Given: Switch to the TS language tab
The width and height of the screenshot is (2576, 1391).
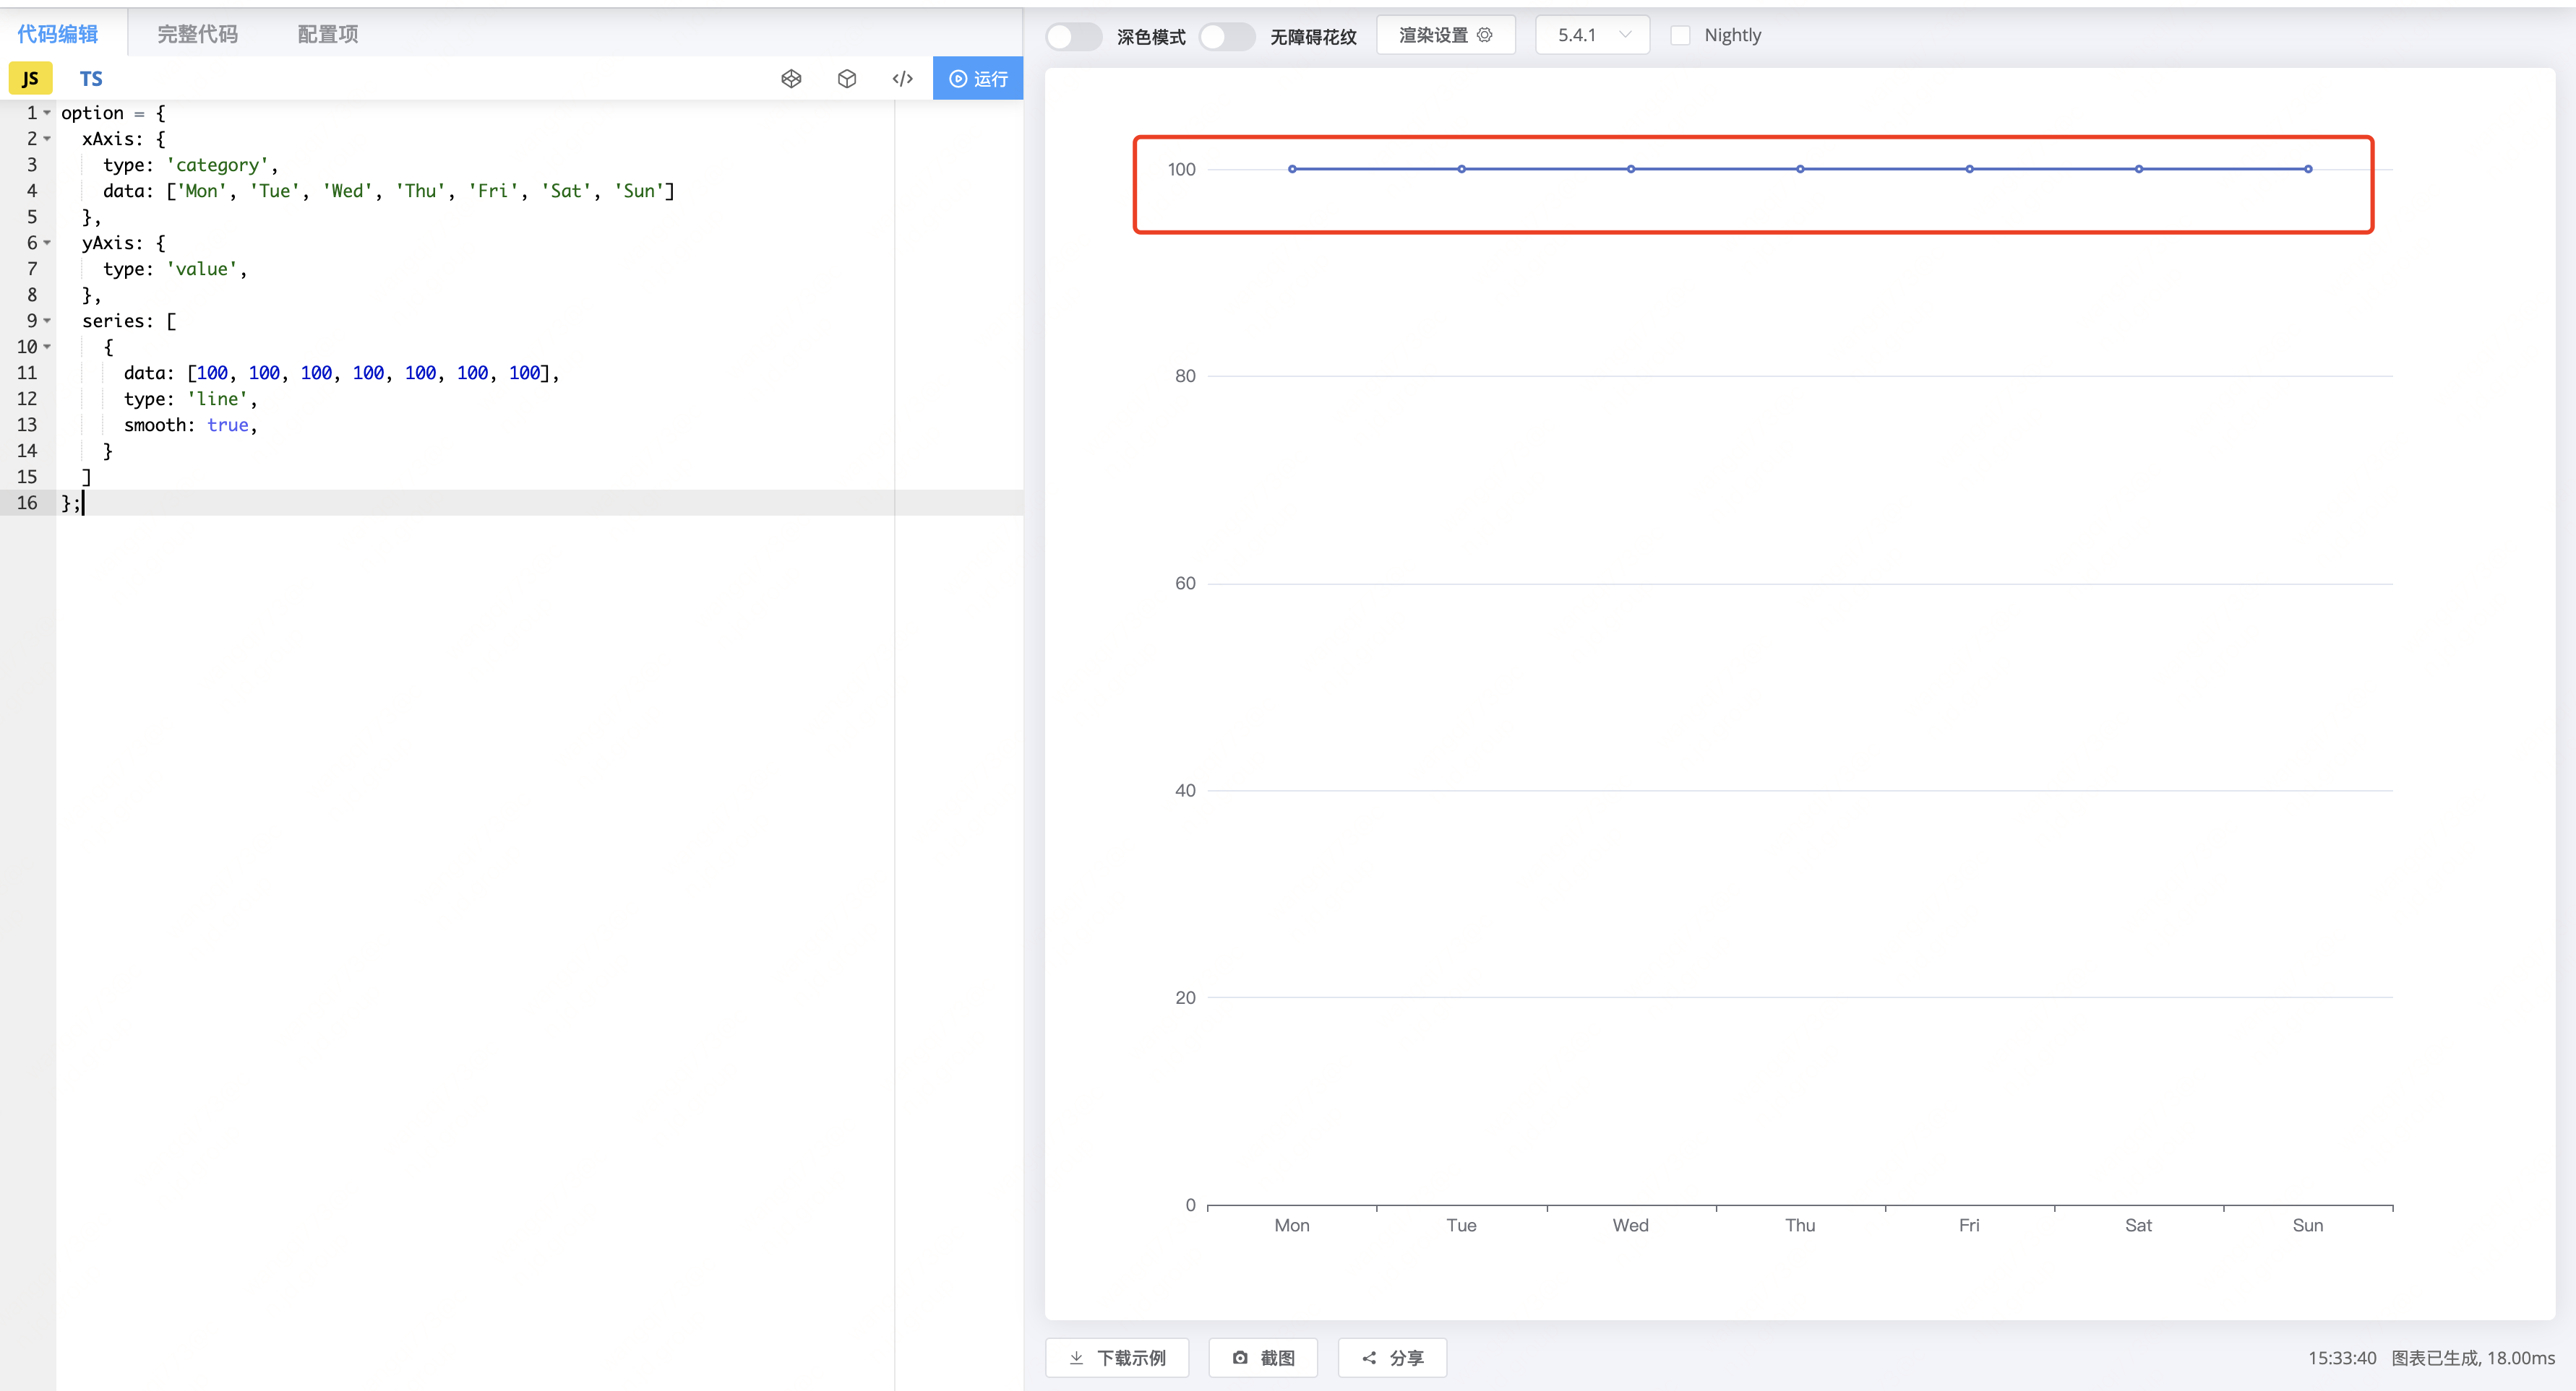Looking at the screenshot, I should tap(91, 78).
